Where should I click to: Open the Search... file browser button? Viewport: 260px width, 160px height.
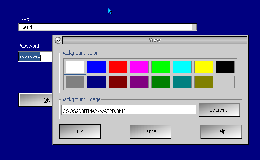pos(219,110)
